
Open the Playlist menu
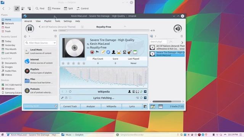coord(48,21)
